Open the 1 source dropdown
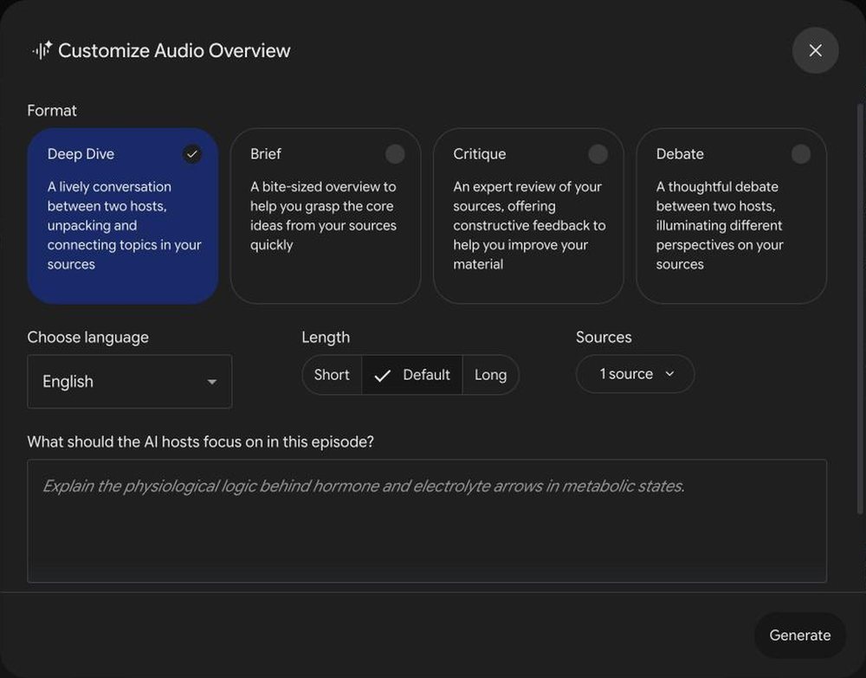This screenshot has height=678, width=866. [x=635, y=374]
